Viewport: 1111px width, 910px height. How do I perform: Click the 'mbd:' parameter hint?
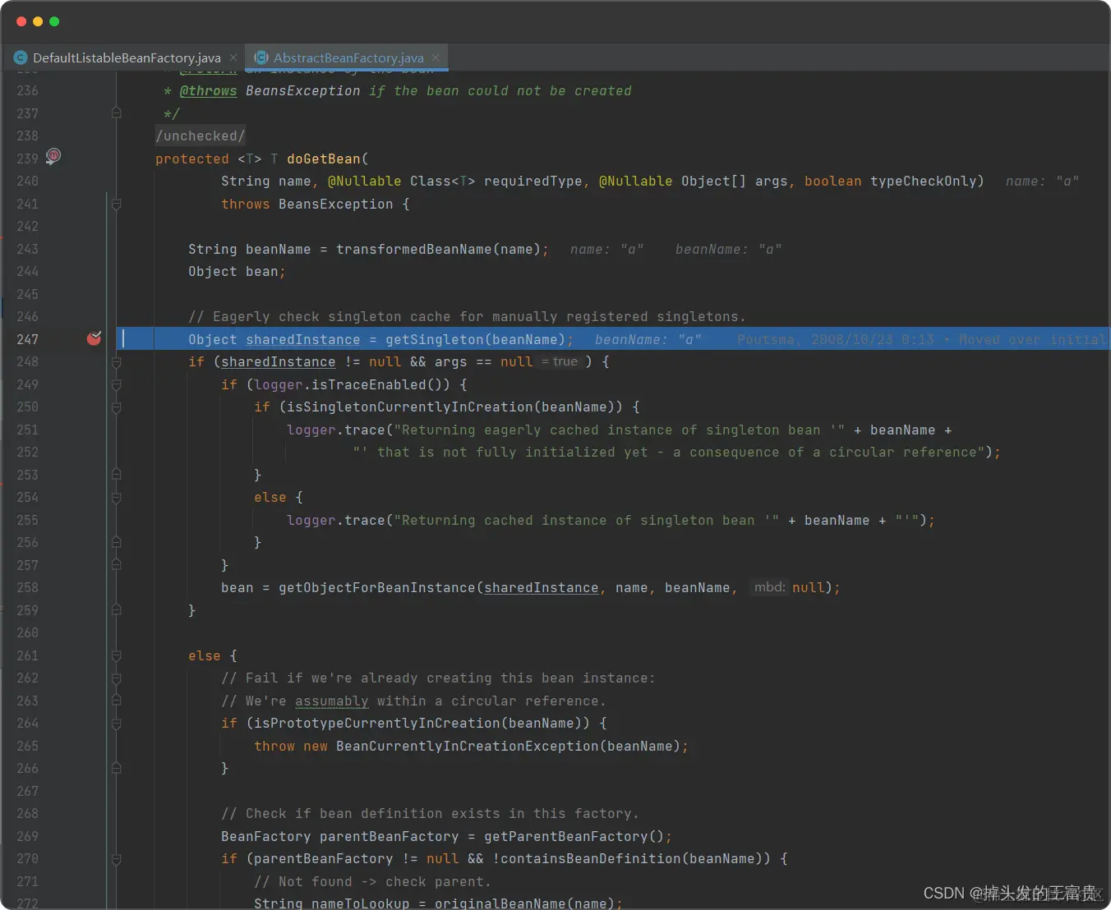pyautogui.click(x=770, y=587)
